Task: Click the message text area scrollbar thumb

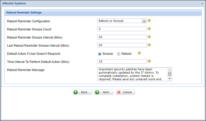Action: [x=169, y=74]
